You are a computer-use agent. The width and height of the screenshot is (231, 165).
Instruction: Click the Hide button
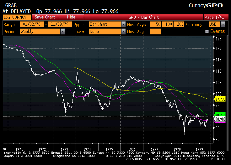tap(71, 17)
